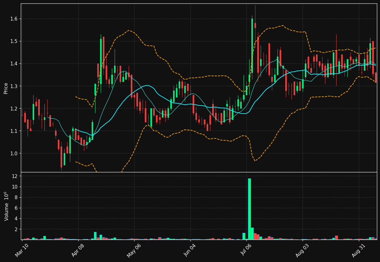Click the 10 volume axis label
This screenshot has width=380, height=262.
point(15,187)
